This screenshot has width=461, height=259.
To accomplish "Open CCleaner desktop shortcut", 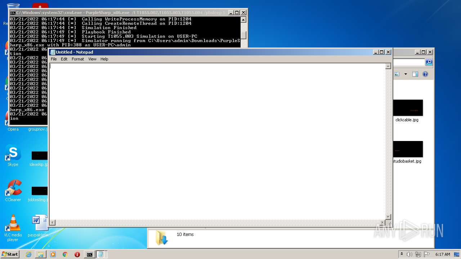I will point(13,191).
